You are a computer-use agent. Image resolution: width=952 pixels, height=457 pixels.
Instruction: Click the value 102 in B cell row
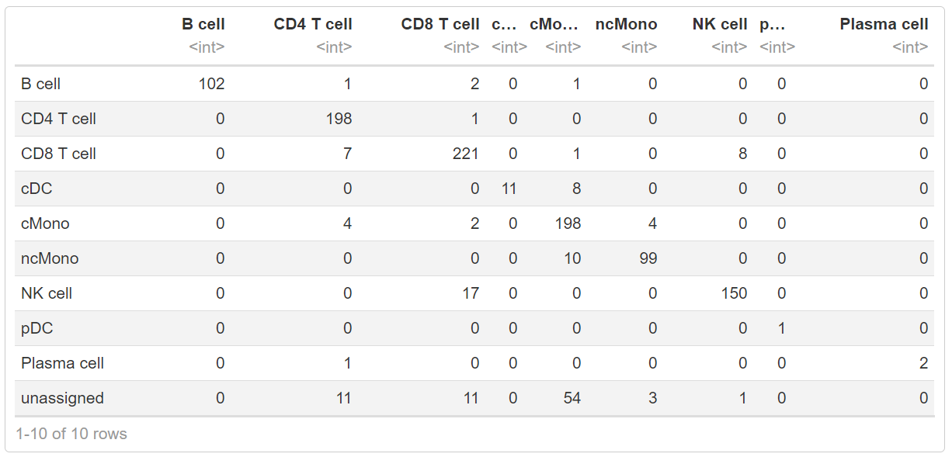tap(211, 84)
